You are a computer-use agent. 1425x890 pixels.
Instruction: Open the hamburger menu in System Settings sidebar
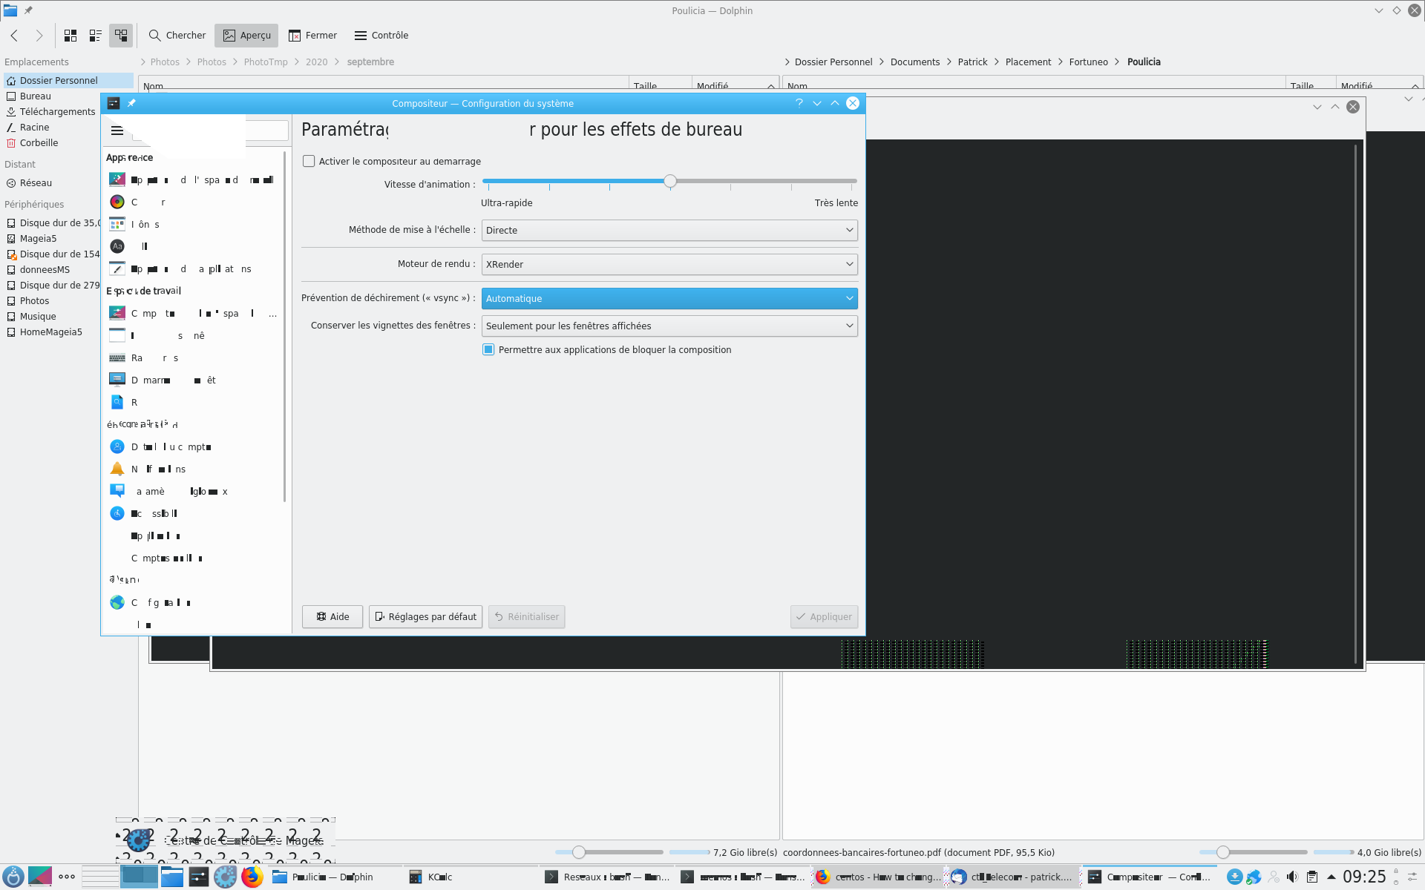pos(117,131)
